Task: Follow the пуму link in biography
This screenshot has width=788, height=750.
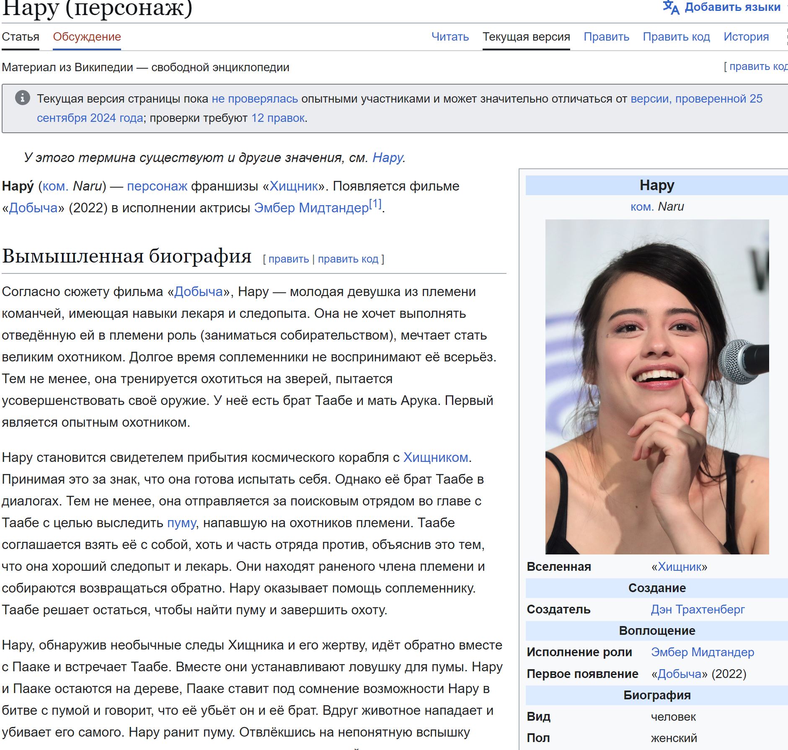Action: coord(181,523)
